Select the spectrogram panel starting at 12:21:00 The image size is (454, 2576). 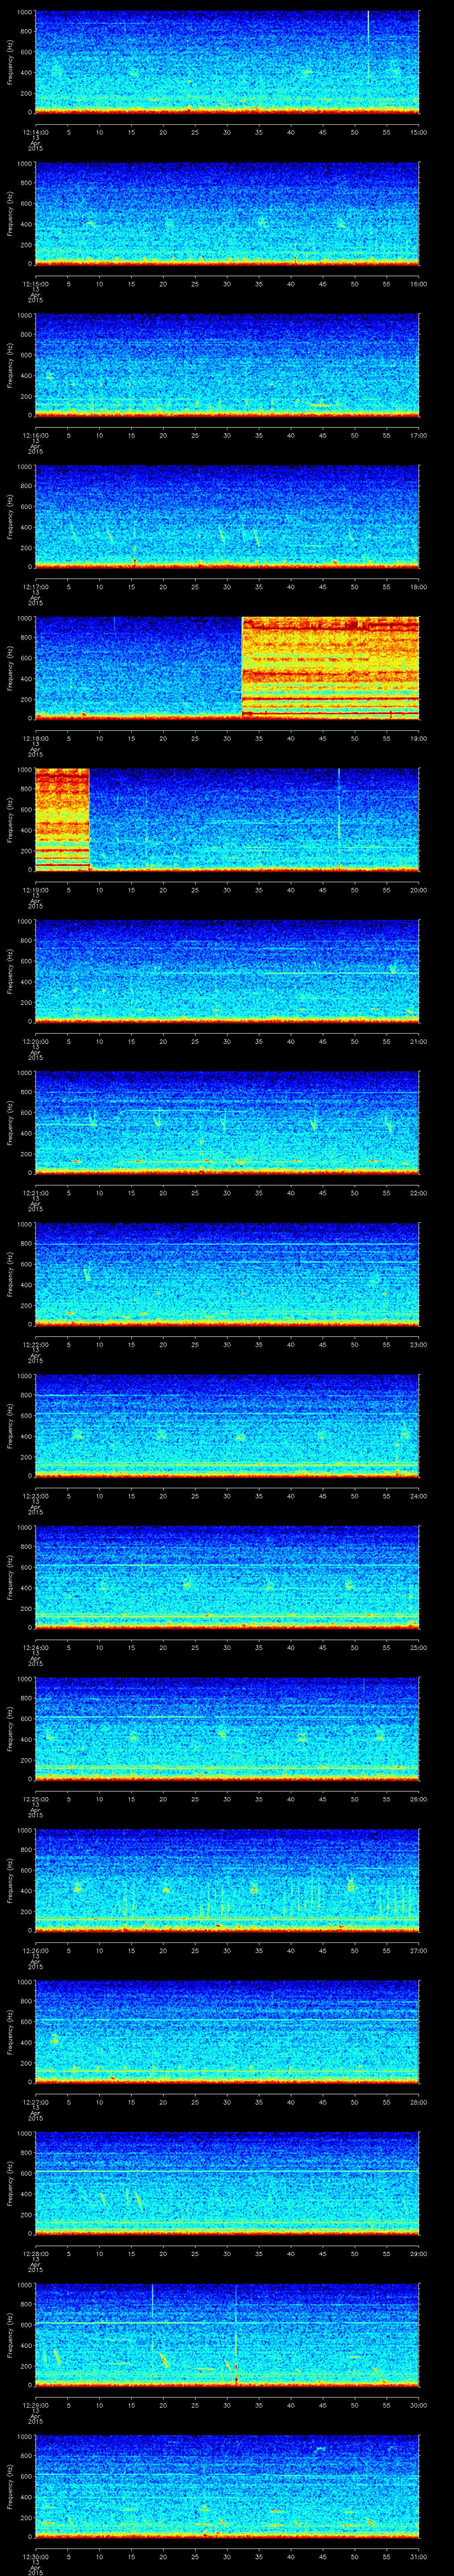pyautogui.click(x=227, y=1122)
